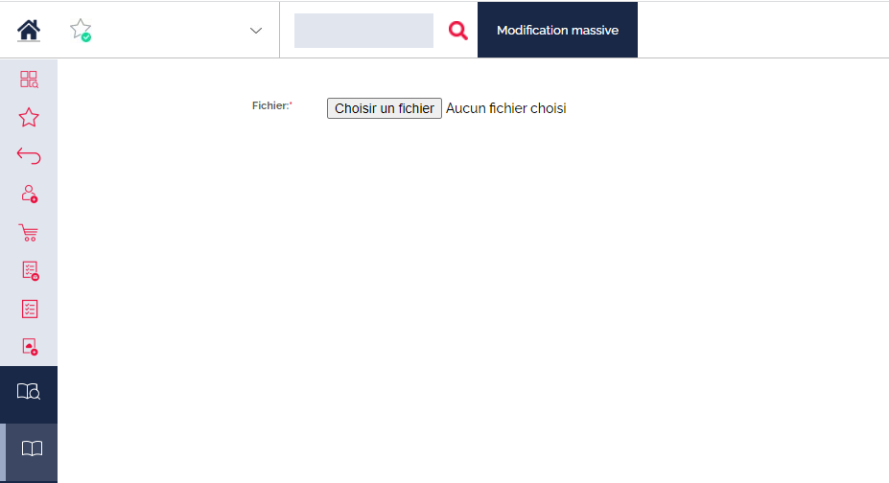
Task: Click the return arrow sidebar icon
Action: point(29,155)
